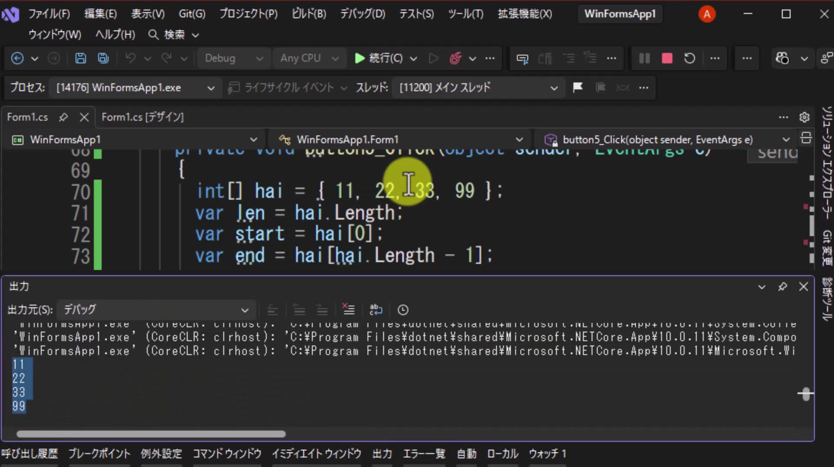The width and height of the screenshot is (834, 467).
Task: Toggle word wrap in Output panel
Action: (376, 309)
